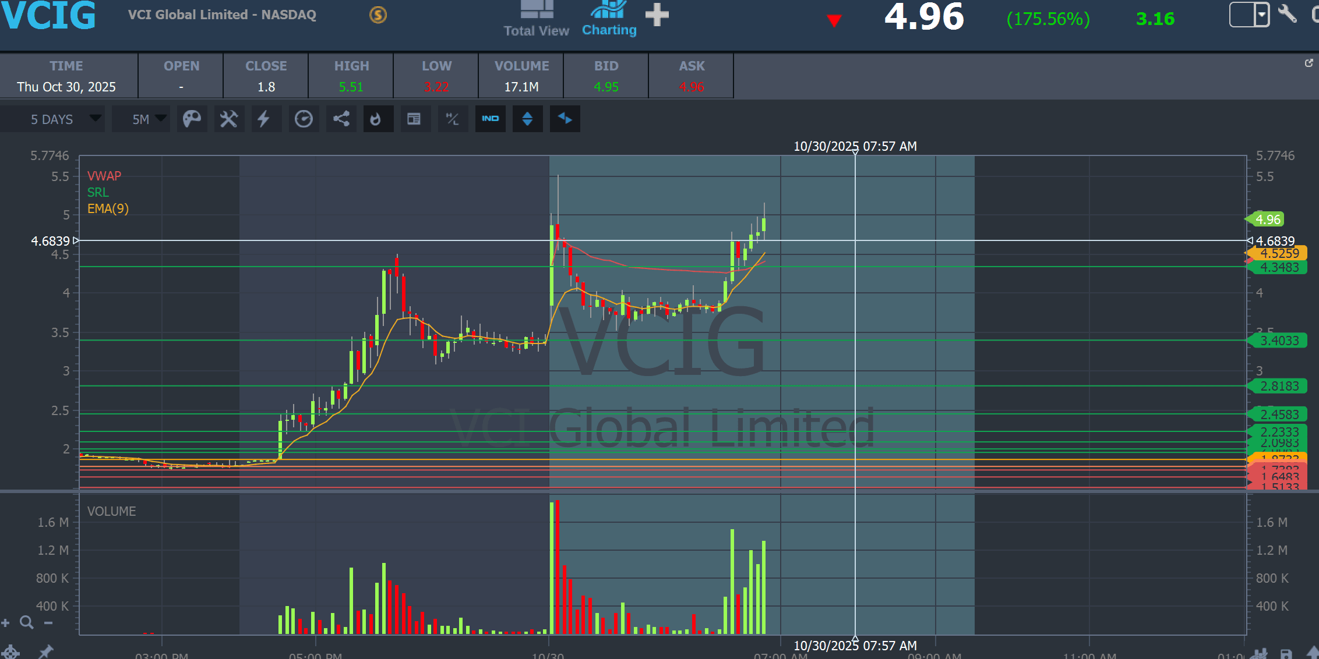Toggle the flame hot-list button
The image size is (1319, 659).
click(x=378, y=119)
